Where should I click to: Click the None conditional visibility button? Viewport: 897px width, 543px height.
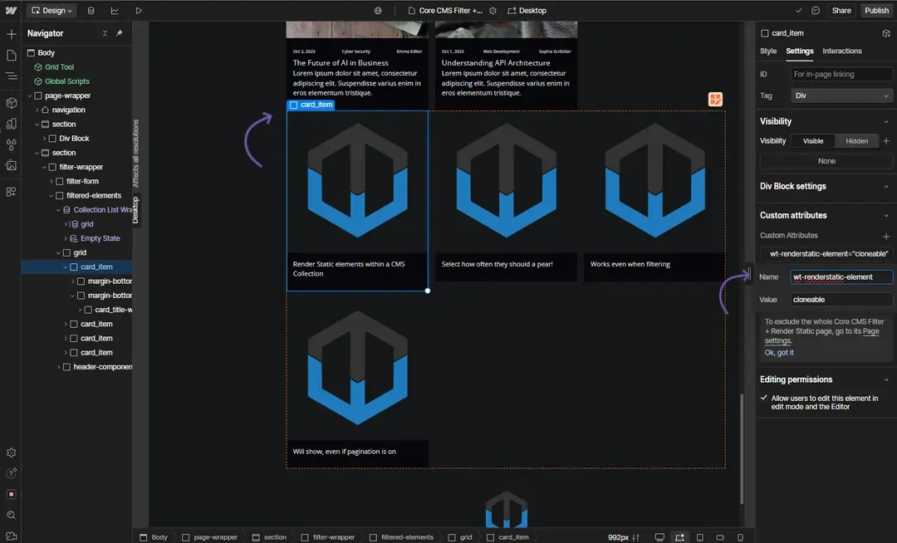826,161
